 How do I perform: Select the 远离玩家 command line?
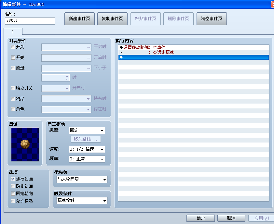tap(194, 52)
